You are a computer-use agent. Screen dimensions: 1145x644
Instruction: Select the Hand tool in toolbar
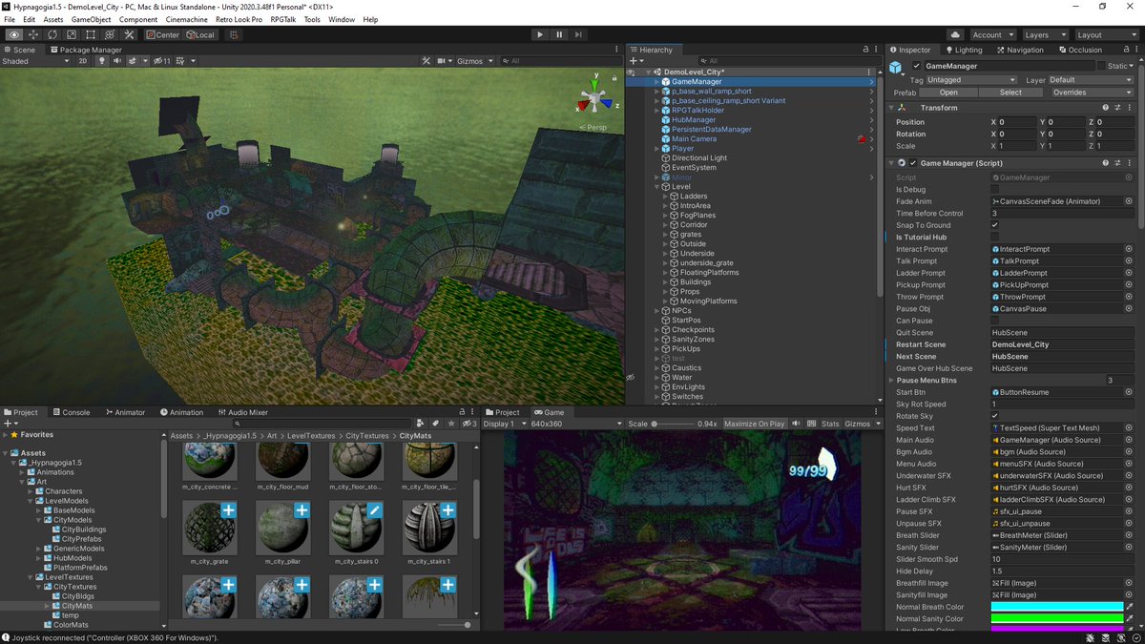tap(14, 34)
